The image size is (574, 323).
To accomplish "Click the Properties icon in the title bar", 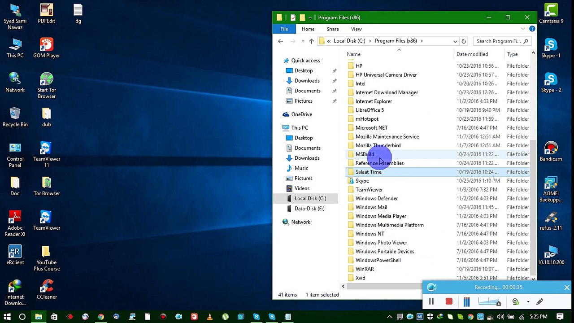I will tap(293, 17).
